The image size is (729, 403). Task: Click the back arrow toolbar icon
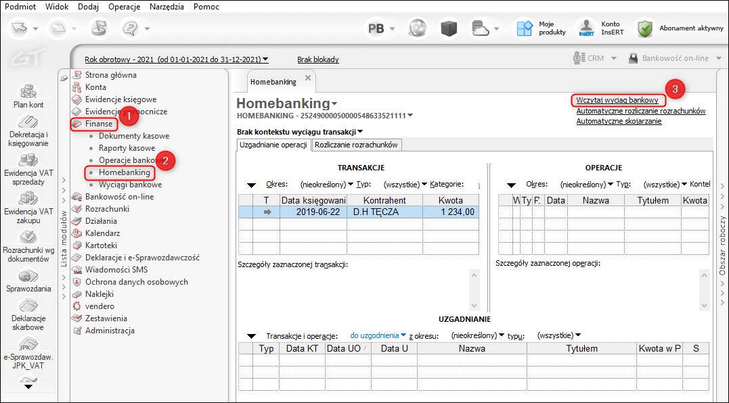20,28
